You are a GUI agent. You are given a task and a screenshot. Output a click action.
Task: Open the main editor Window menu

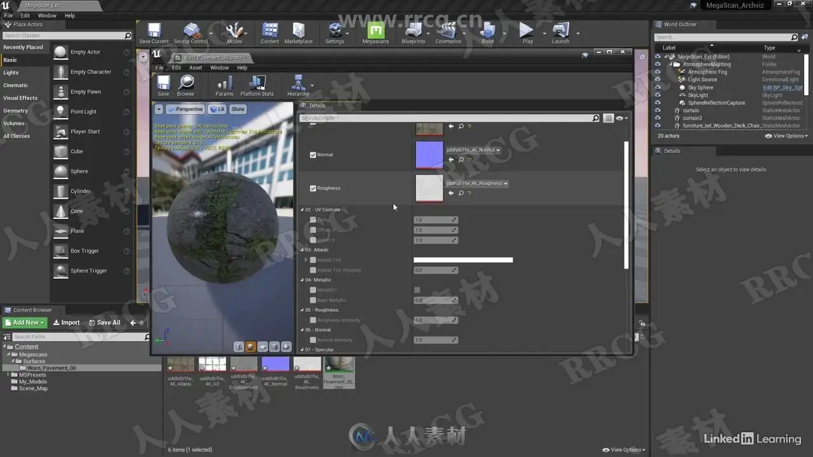click(47, 15)
